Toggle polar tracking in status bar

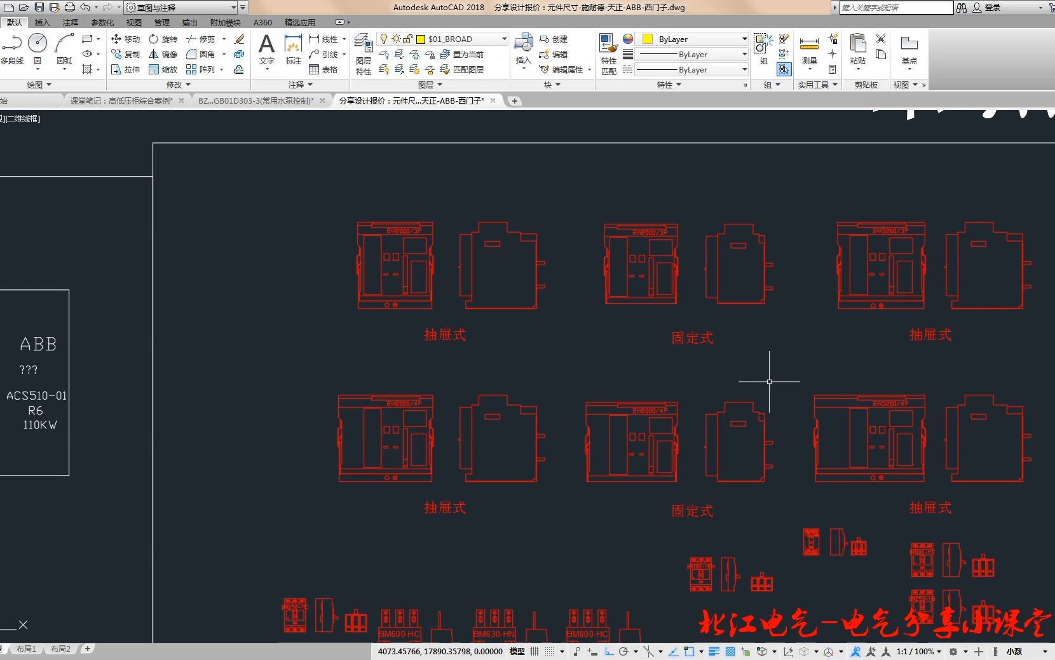coord(623,651)
